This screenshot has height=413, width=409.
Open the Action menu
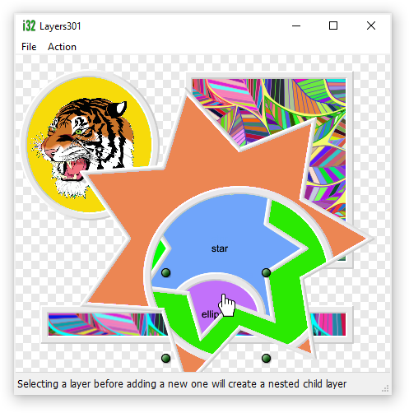62,47
